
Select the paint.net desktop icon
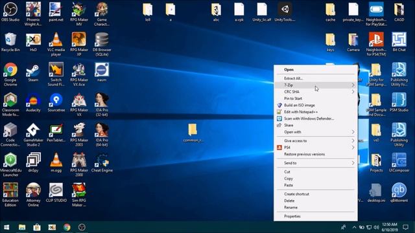[56, 12]
